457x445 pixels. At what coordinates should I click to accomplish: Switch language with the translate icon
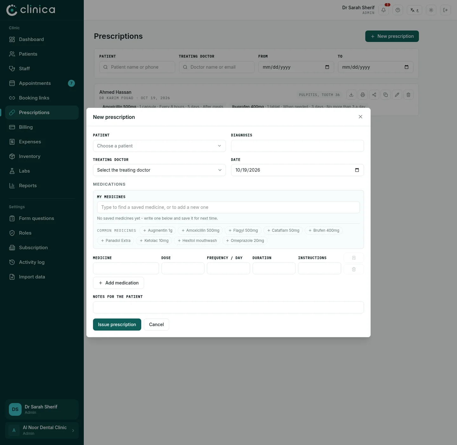click(414, 10)
